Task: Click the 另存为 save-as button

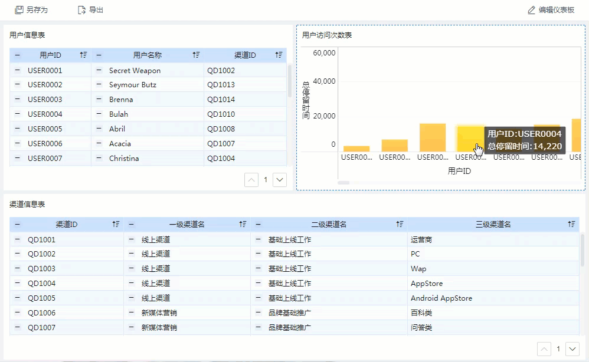Action: (x=31, y=10)
